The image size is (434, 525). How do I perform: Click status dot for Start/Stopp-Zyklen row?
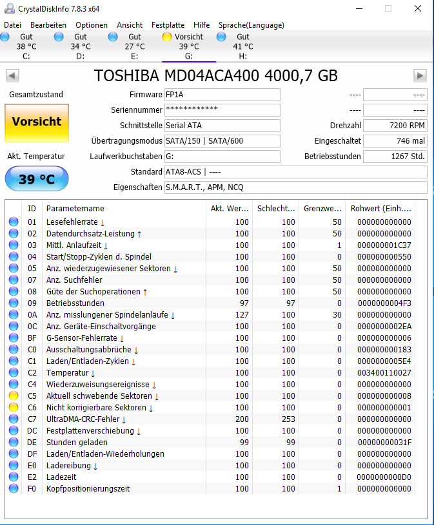coord(14,256)
